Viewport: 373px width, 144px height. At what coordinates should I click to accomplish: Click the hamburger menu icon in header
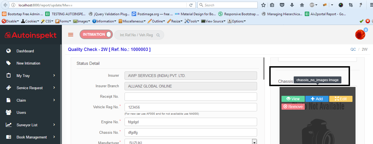coord(71,35)
